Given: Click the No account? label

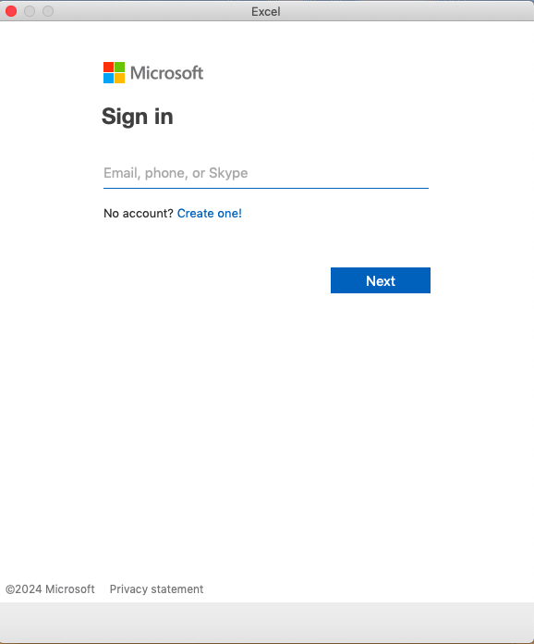Looking at the screenshot, I should click(x=139, y=213).
